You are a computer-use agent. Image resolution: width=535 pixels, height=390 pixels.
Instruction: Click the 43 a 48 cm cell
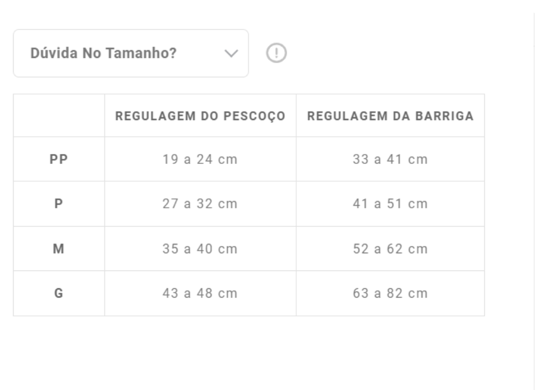pos(201,293)
